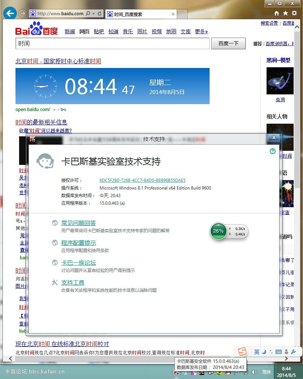
Task: Click the Sogou S logo on the IME bar
Action: (242, 352)
